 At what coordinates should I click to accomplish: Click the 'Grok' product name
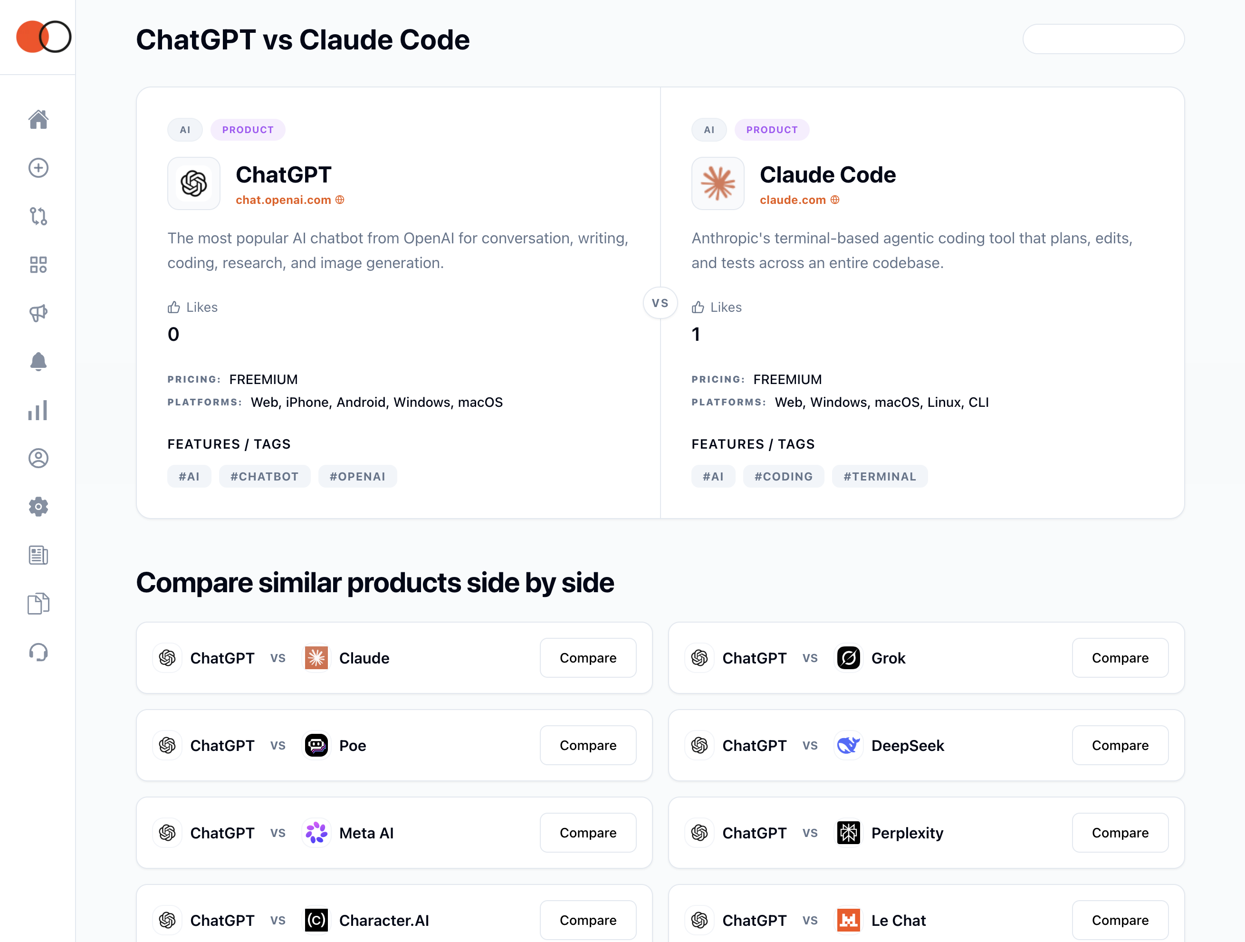pos(888,658)
